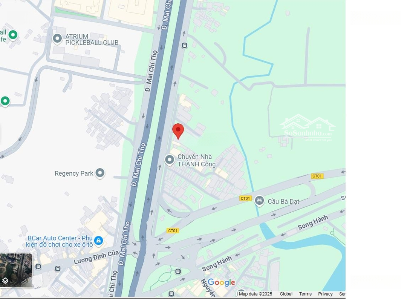Click the red location pin marker
The image size is (407, 299).
tap(178, 131)
